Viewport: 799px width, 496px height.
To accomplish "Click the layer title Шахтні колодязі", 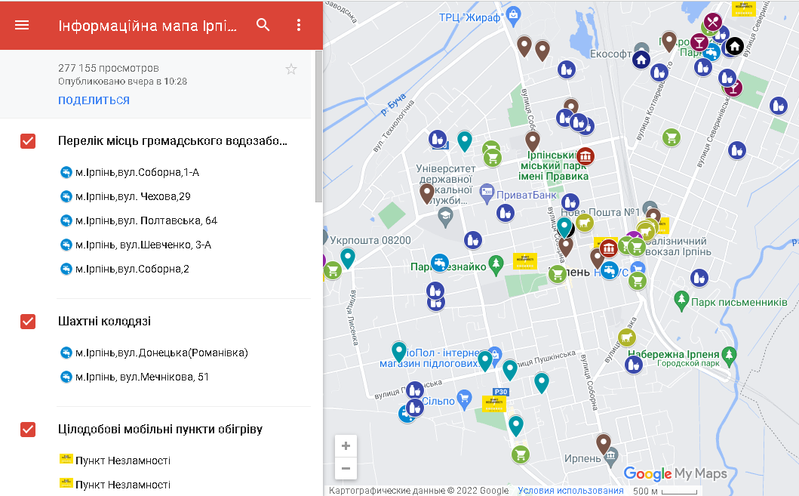I will pyautogui.click(x=104, y=321).
